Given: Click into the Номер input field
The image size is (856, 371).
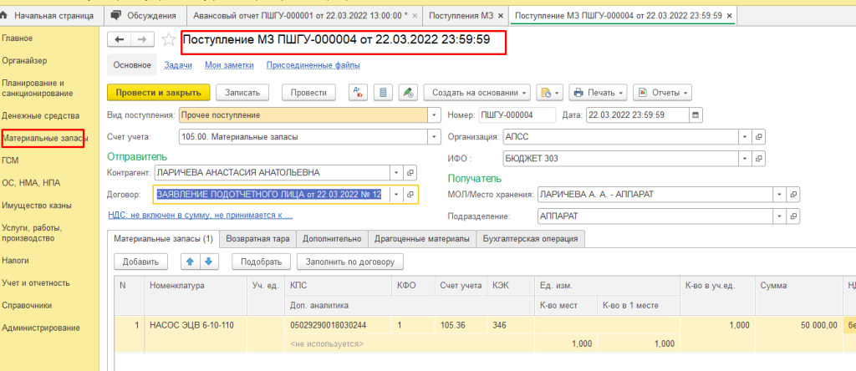Looking at the screenshot, I should (x=517, y=114).
